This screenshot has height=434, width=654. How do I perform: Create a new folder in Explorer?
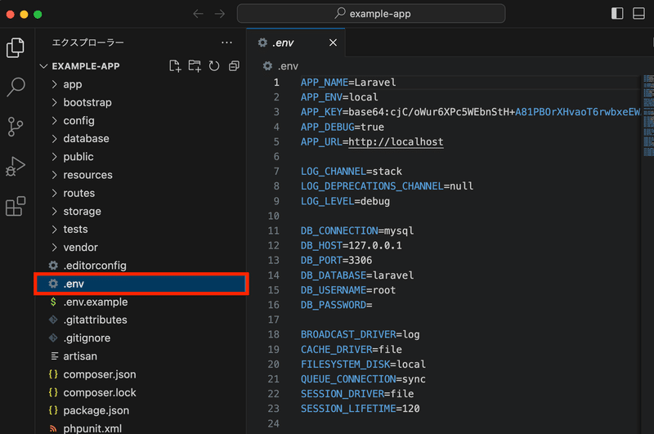(195, 66)
